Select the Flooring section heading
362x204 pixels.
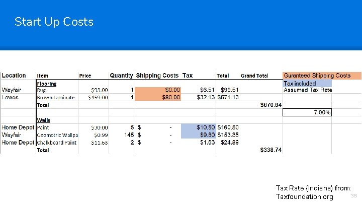click(x=47, y=84)
